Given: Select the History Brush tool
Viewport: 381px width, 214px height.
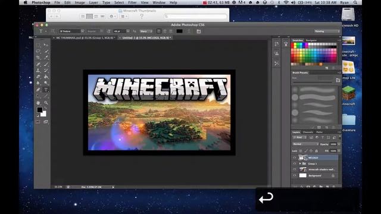Looking at the screenshot, I should pyautogui.click(x=46, y=71).
